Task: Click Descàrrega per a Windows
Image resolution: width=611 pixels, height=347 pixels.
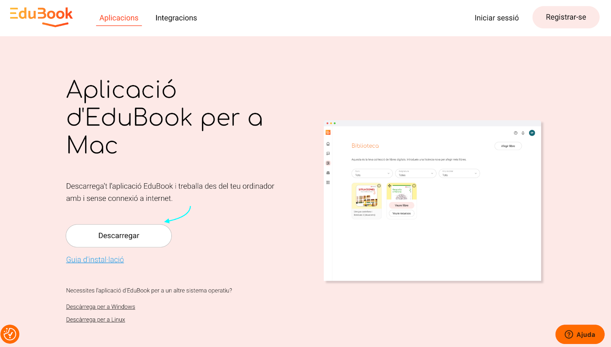Action: 100,307
